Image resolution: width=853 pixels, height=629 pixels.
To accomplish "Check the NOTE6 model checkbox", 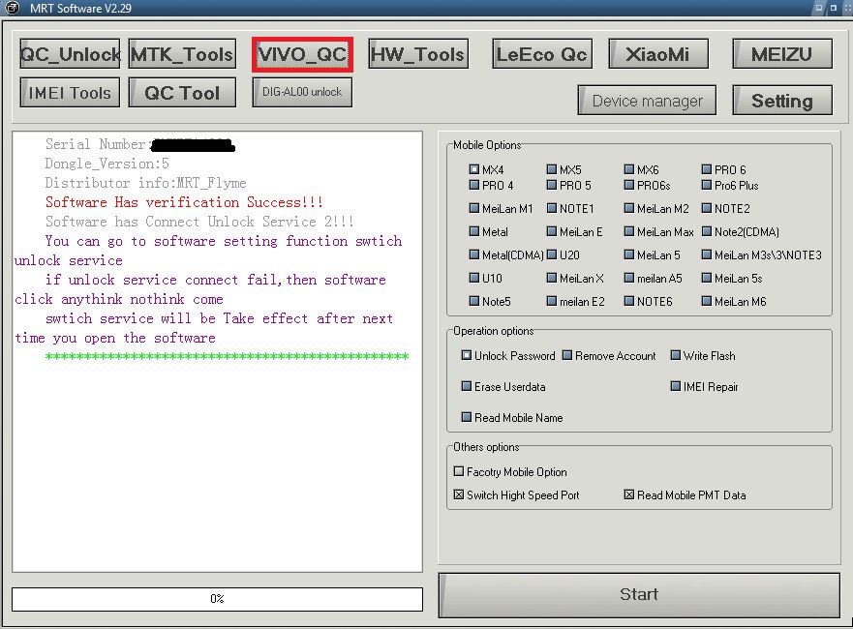I will point(629,301).
